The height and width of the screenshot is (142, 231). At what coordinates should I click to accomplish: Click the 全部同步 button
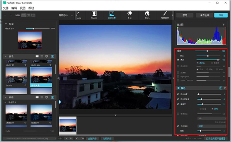click(x=92, y=139)
